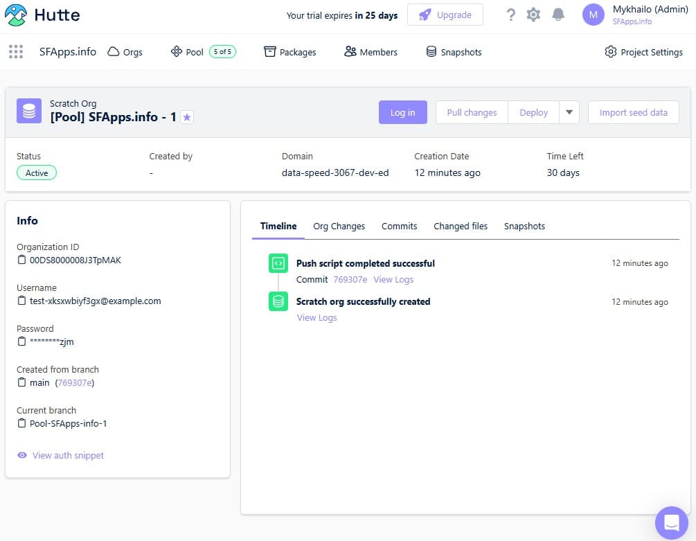Image resolution: width=696 pixels, height=541 pixels.
Task: Copy the Username via clipboard icon
Action: click(x=21, y=301)
